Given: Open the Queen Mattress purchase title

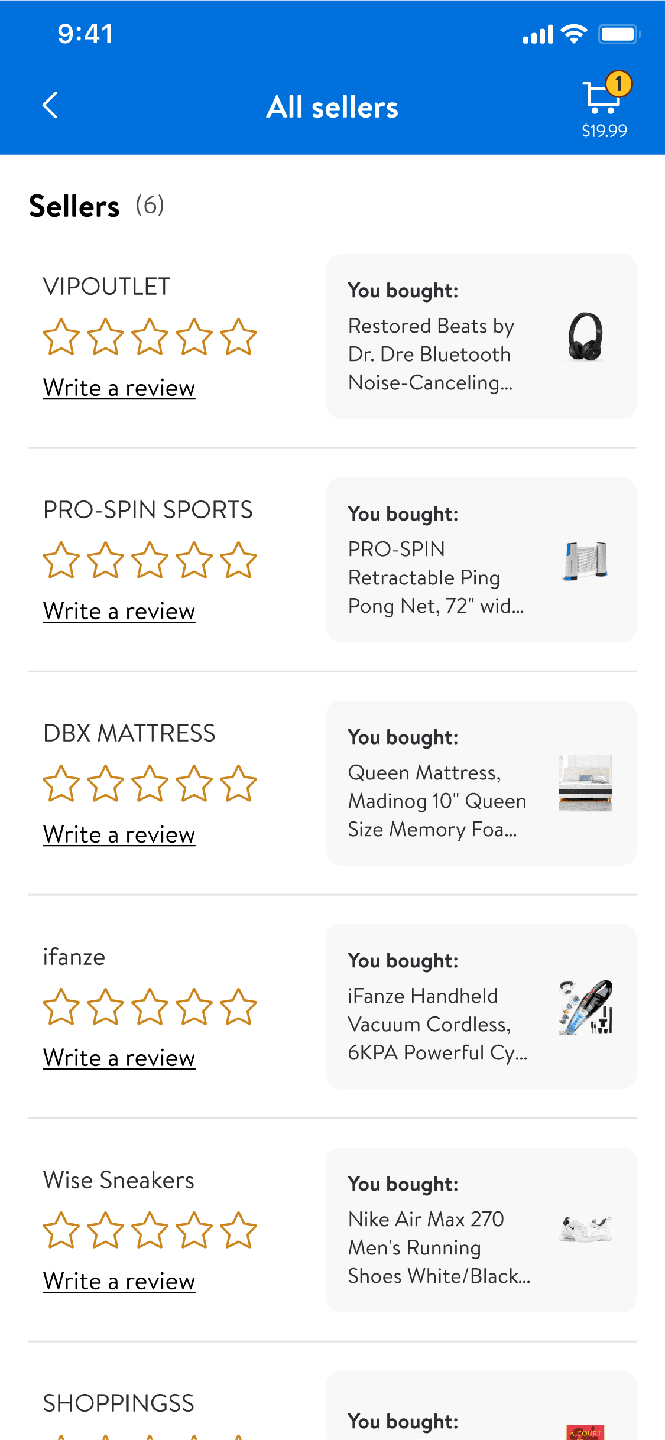Looking at the screenshot, I should click(x=437, y=801).
